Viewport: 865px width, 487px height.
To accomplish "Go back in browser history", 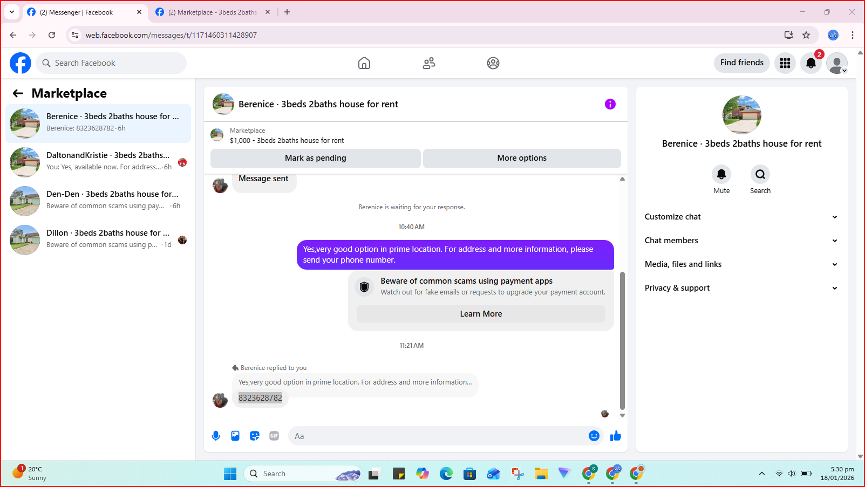I will (x=13, y=35).
